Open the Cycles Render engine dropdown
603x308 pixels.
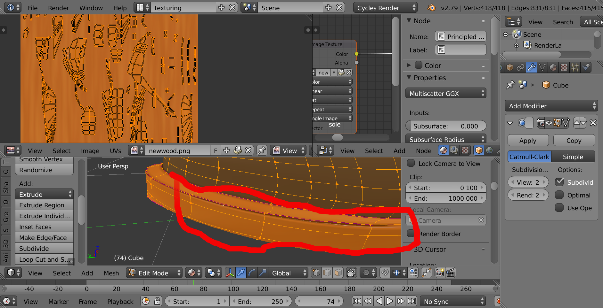(385, 8)
